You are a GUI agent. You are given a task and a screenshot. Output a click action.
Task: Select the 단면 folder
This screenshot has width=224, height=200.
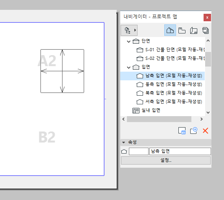click(145, 41)
